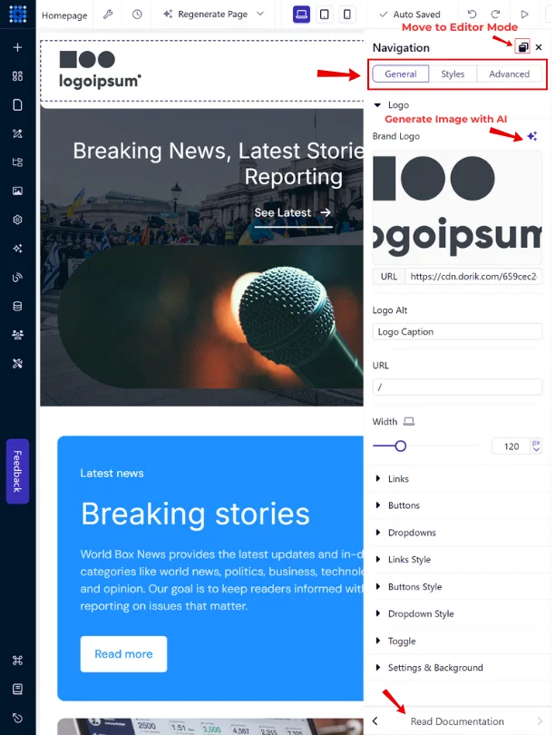Image resolution: width=556 pixels, height=735 pixels.
Task: Click the plus add-element icon in sidebar
Action: coord(17,47)
